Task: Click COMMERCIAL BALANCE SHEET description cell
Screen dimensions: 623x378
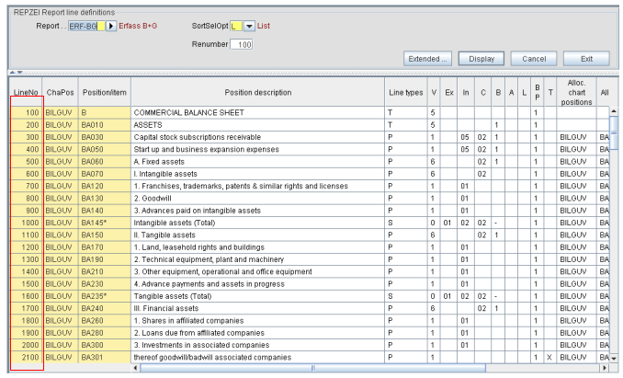Action: pyautogui.click(x=258, y=113)
